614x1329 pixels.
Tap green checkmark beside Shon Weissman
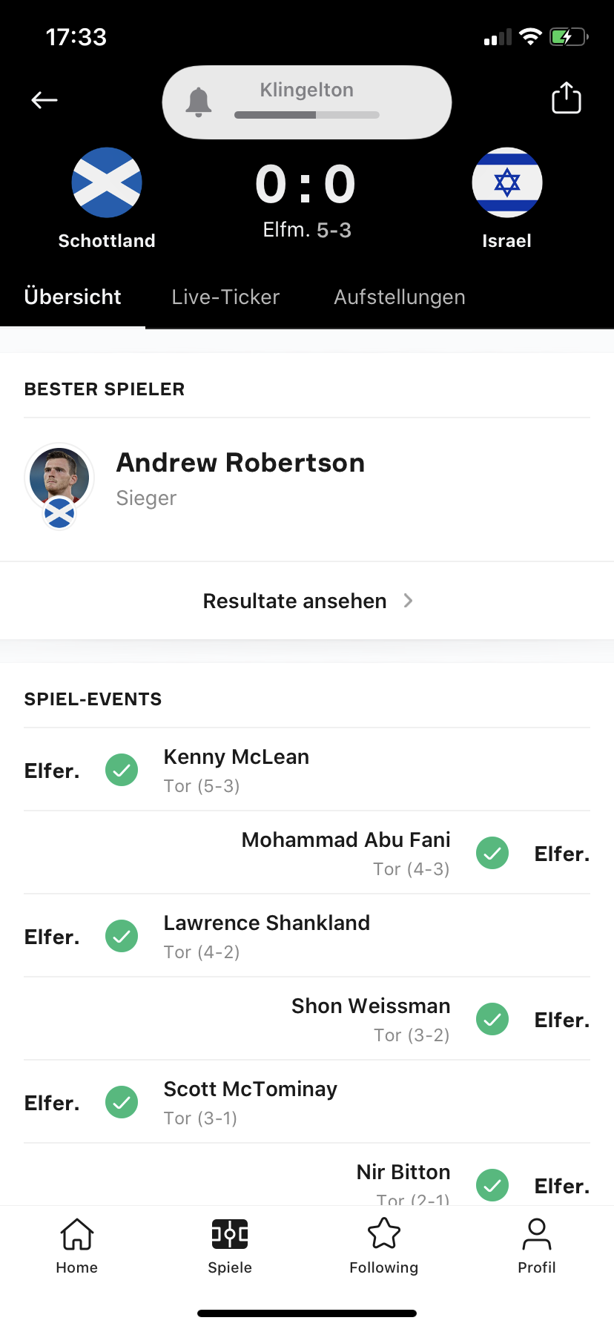pos(492,1019)
